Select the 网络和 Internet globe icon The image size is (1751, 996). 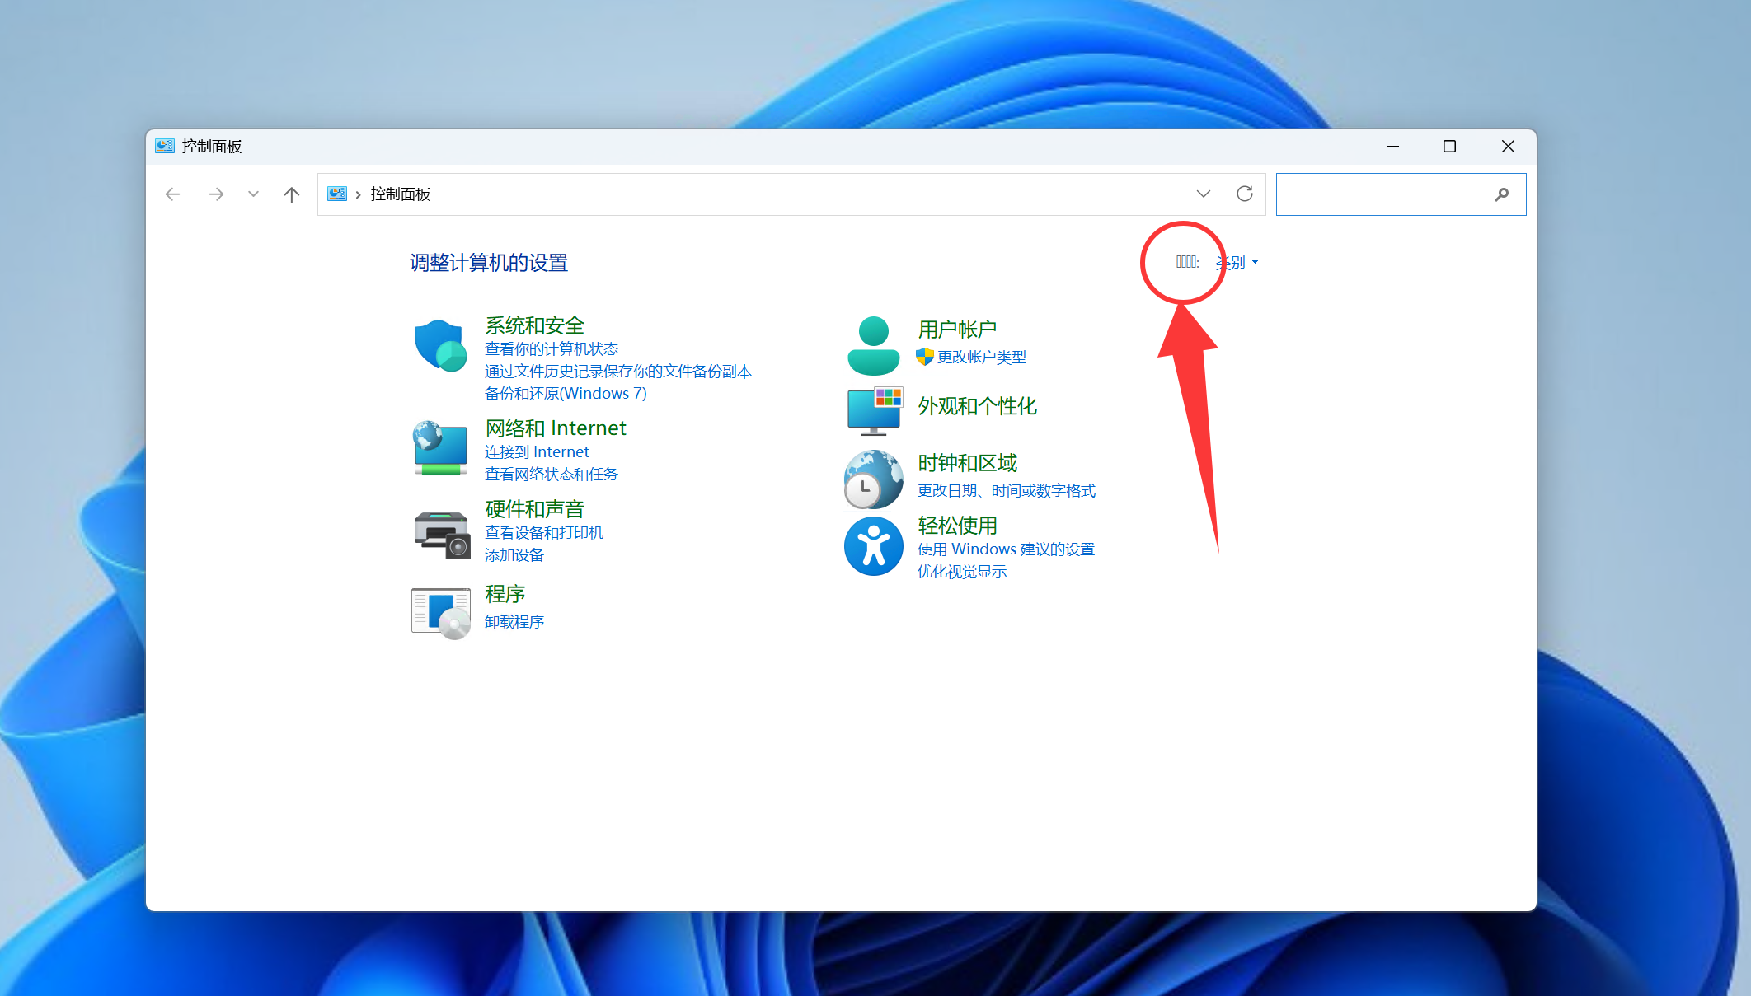point(440,448)
